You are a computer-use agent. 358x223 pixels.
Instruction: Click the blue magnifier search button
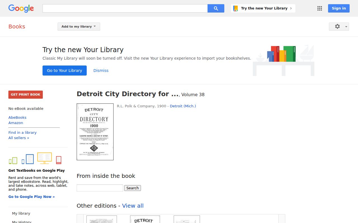(216, 8)
